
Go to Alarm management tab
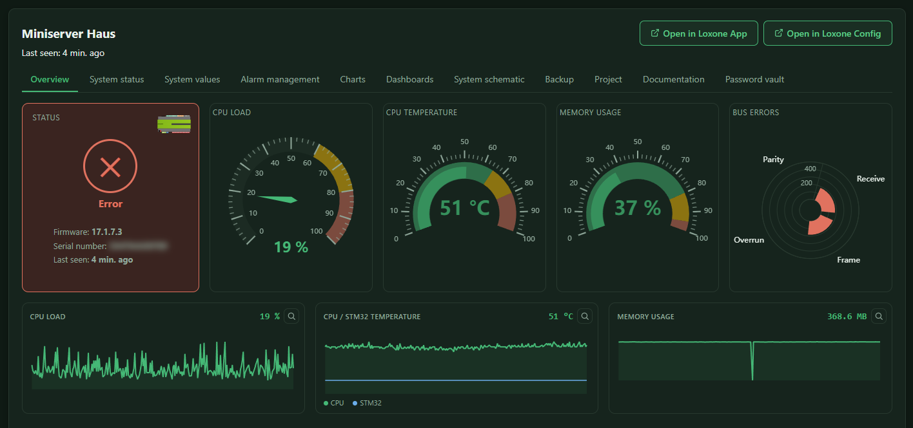click(280, 79)
